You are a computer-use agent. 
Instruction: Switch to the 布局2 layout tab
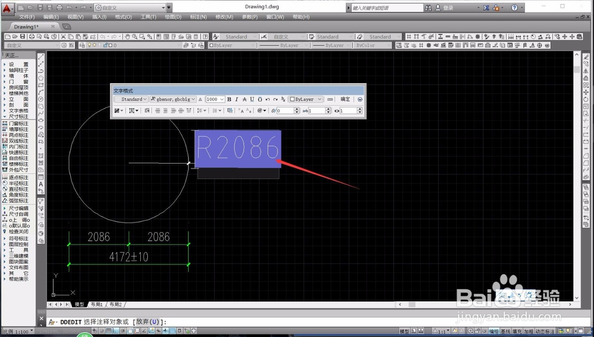coord(116,304)
